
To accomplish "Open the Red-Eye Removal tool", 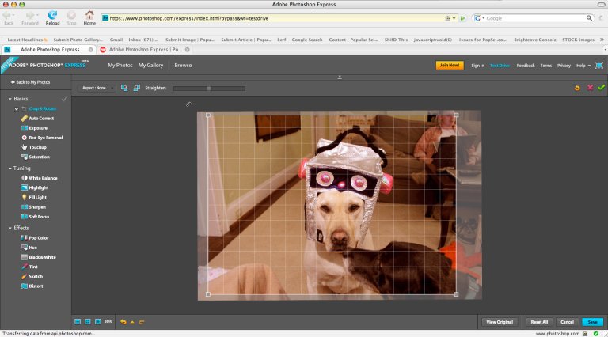I will click(44, 137).
